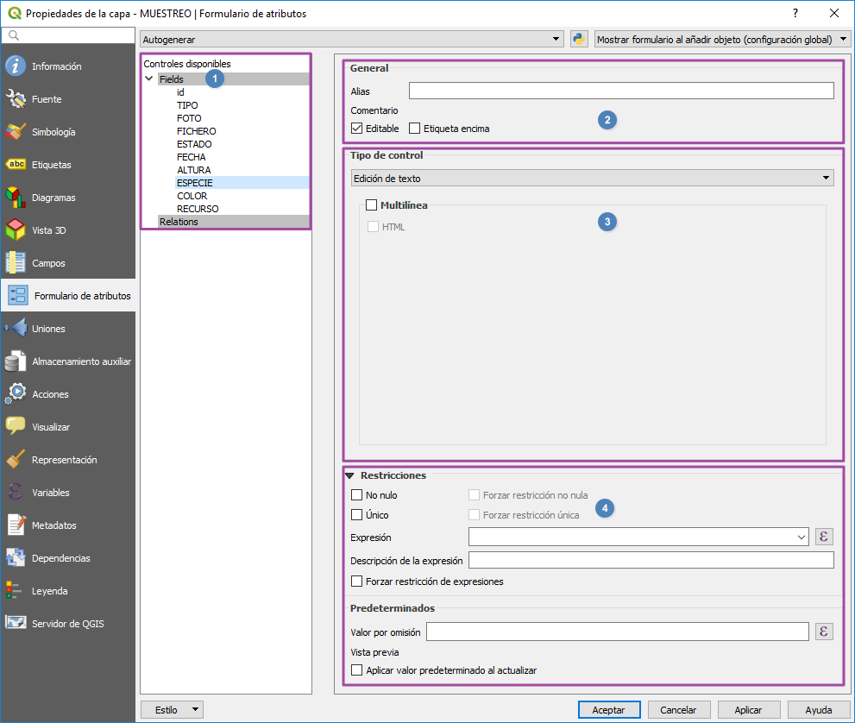Enable the Etiqueta encima checkbox

tap(414, 129)
